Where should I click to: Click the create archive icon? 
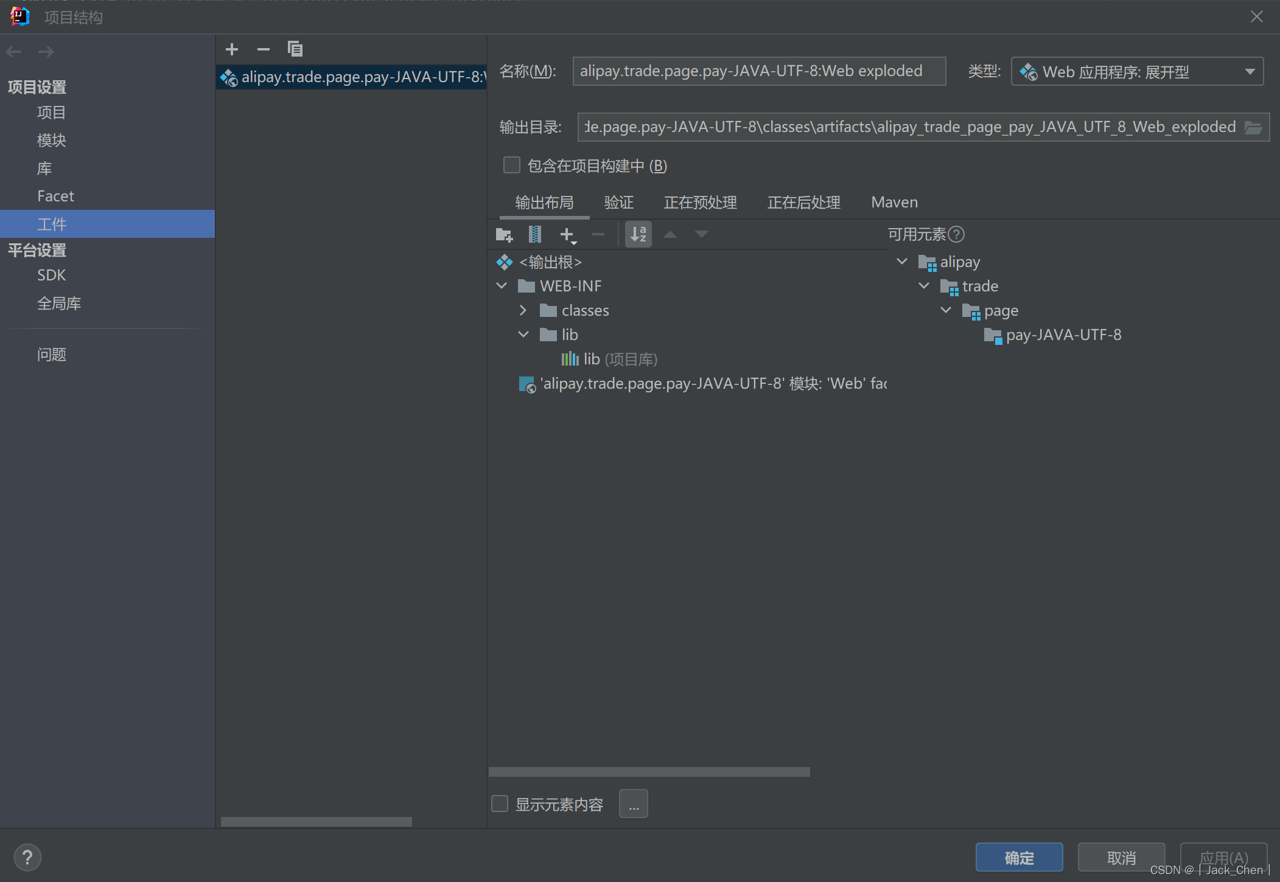[x=535, y=234]
